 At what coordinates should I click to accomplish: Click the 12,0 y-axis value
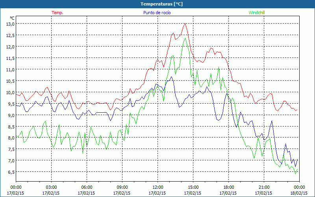[x=11, y=46]
